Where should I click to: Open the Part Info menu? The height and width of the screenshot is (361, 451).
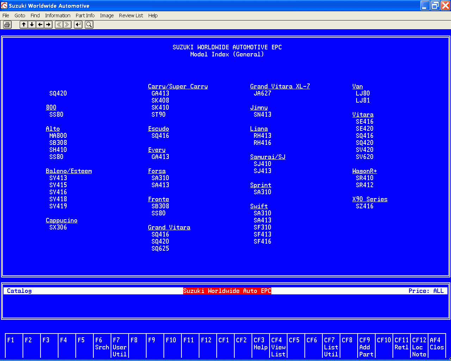click(85, 16)
